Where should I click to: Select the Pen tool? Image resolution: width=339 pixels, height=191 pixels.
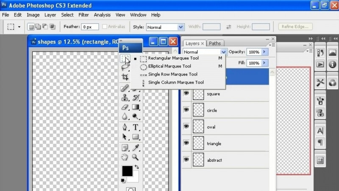point(125,127)
